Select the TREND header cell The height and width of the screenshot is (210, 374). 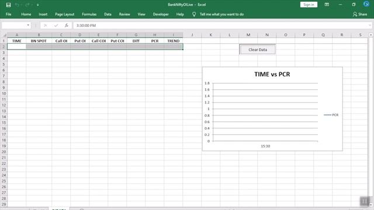click(174, 41)
